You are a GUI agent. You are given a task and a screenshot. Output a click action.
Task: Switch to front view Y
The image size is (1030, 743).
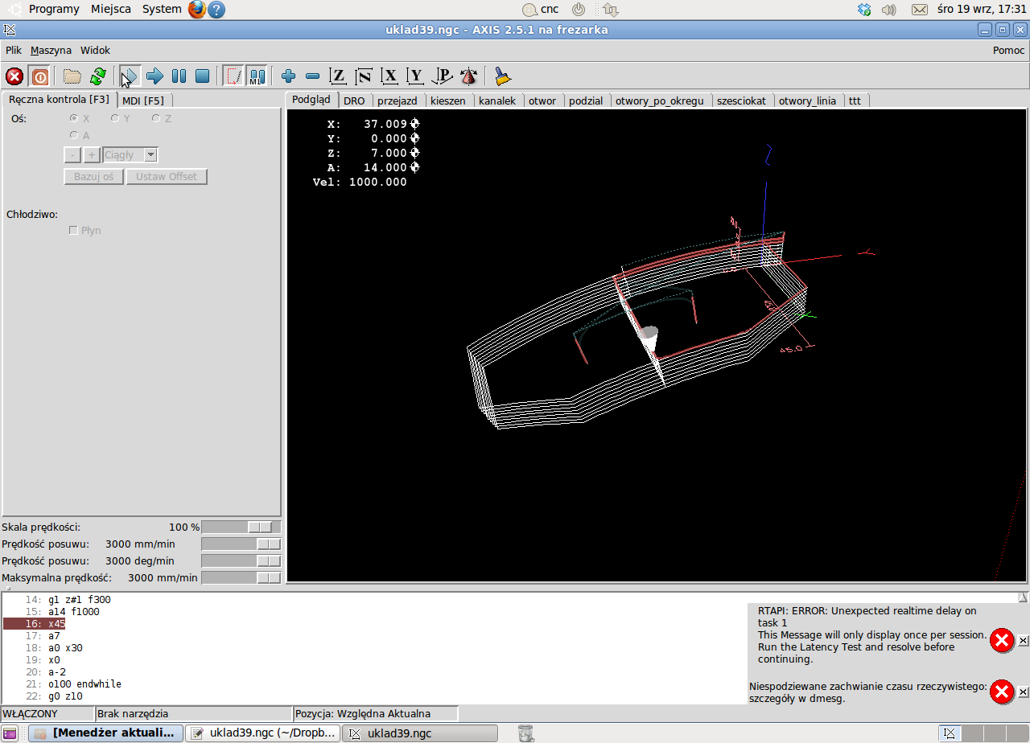415,76
